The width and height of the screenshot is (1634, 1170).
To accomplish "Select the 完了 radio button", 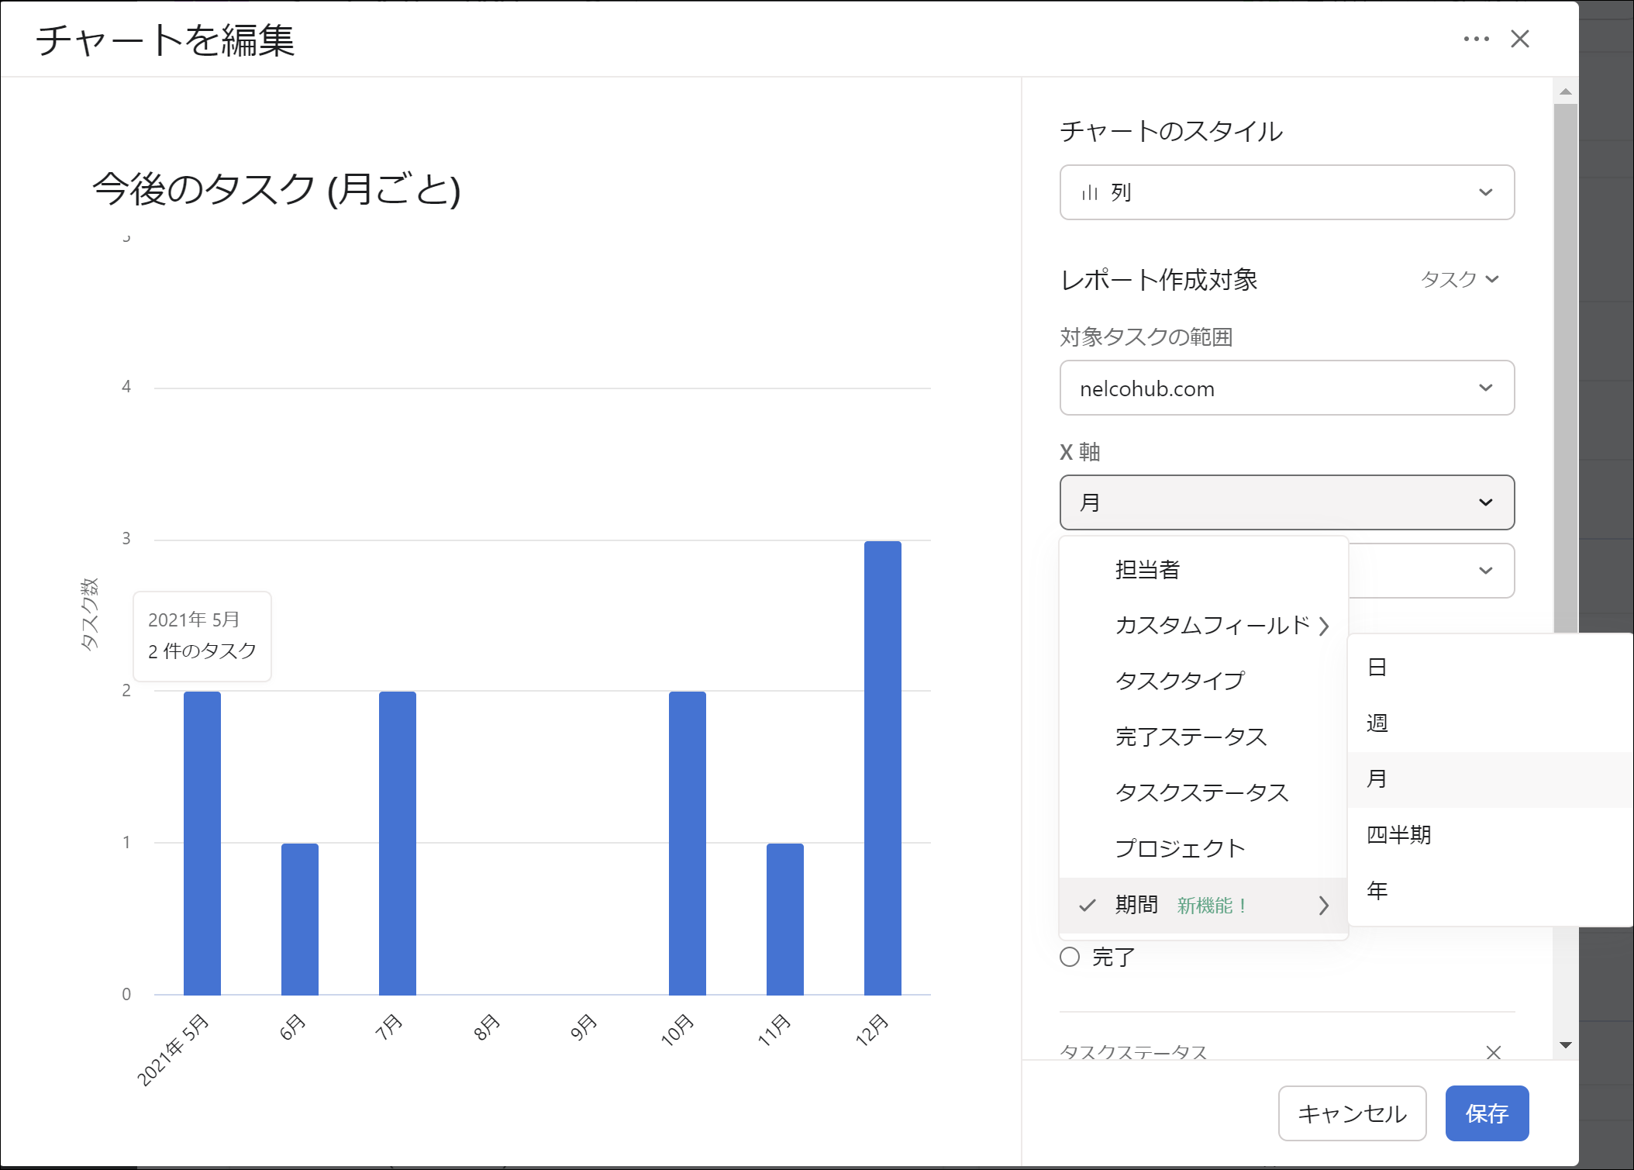I will point(1070,958).
